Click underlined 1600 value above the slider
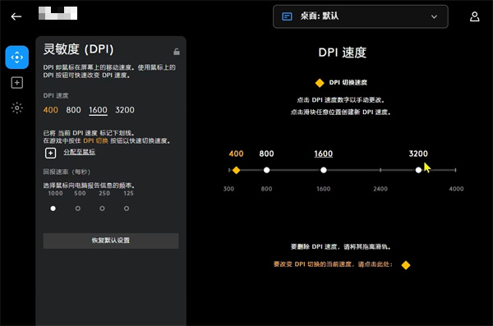This screenshot has height=326, width=493. pyautogui.click(x=324, y=154)
